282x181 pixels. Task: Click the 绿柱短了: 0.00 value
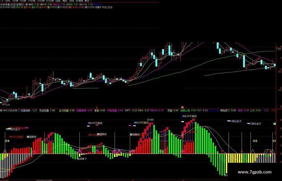click(x=228, y=110)
